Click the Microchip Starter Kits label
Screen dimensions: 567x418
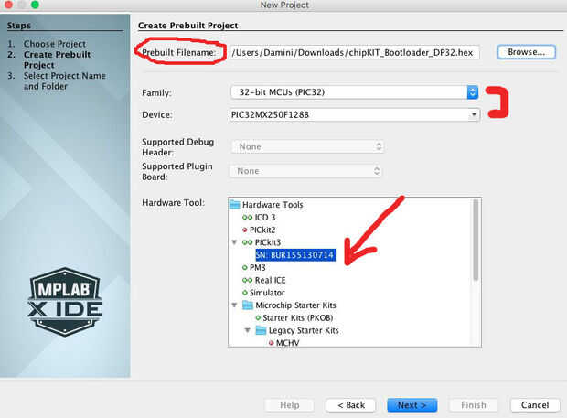(295, 305)
